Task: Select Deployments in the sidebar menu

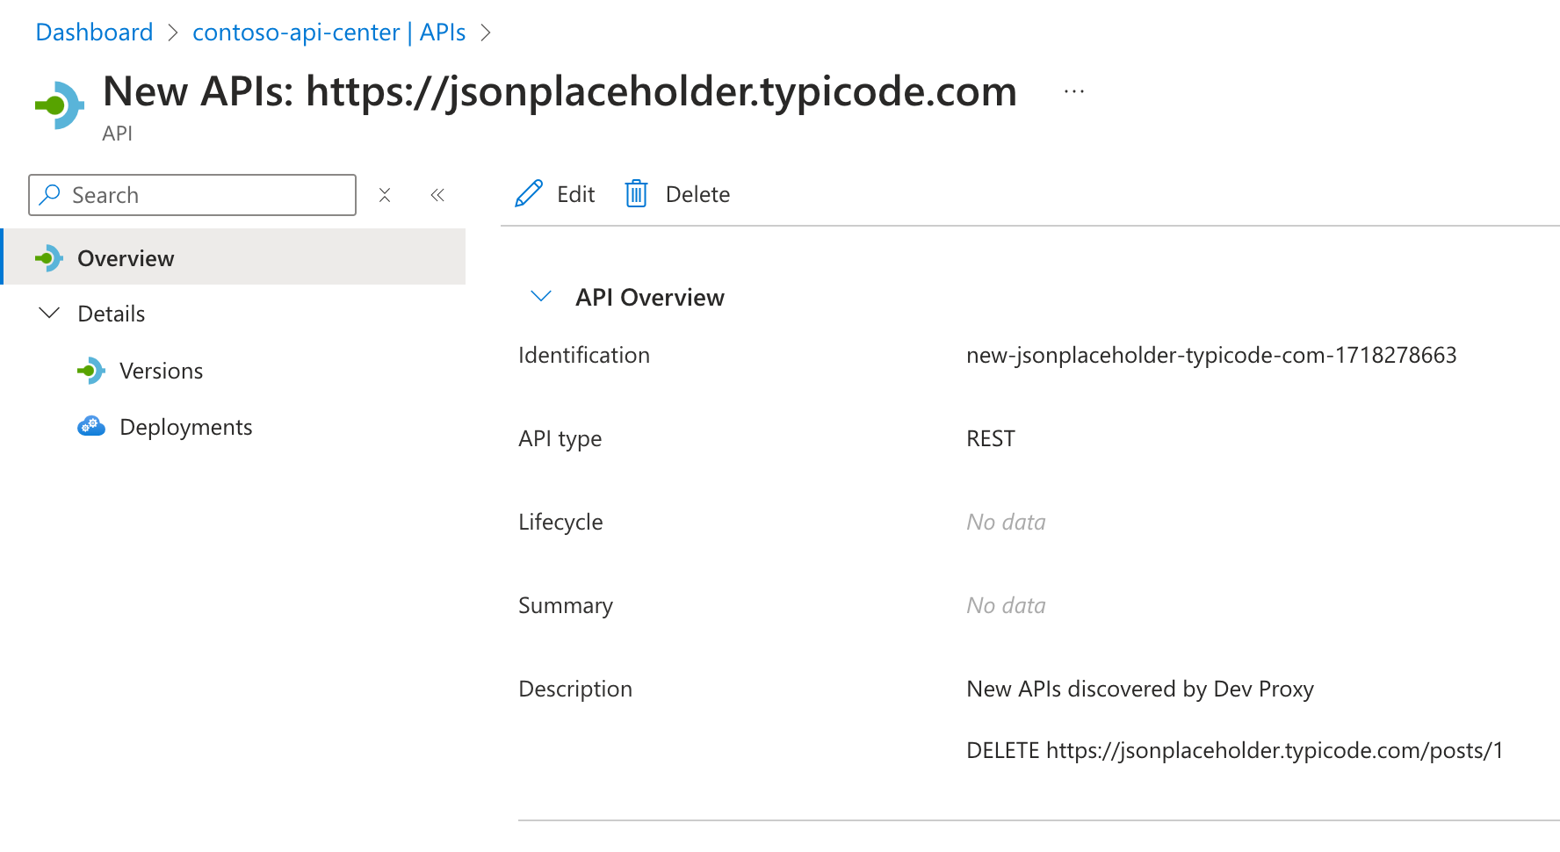Action: pyautogui.click(x=184, y=426)
